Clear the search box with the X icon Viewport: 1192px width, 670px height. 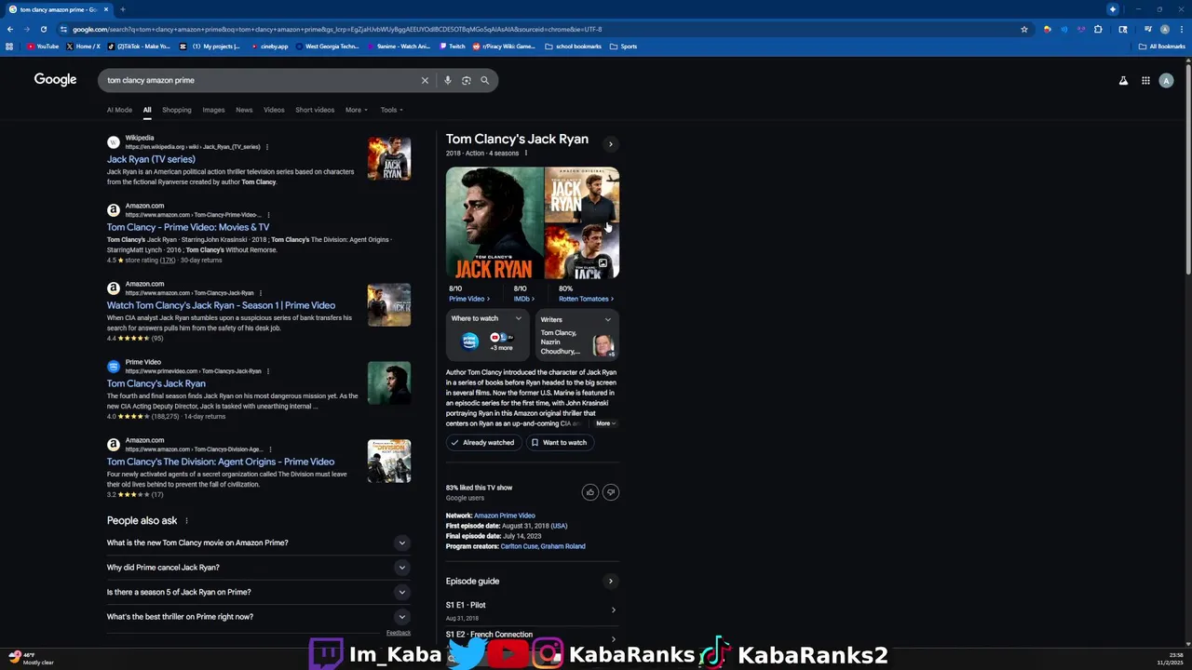[425, 80]
